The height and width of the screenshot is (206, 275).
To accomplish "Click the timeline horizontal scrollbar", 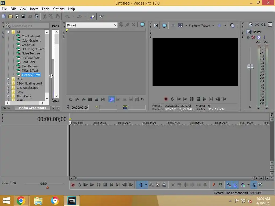I will click(x=164, y=178).
